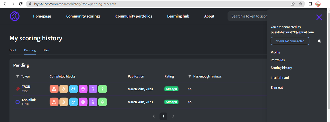Close the account side panel with X
The width and height of the screenshot is (330, 122).
[319, 18]
